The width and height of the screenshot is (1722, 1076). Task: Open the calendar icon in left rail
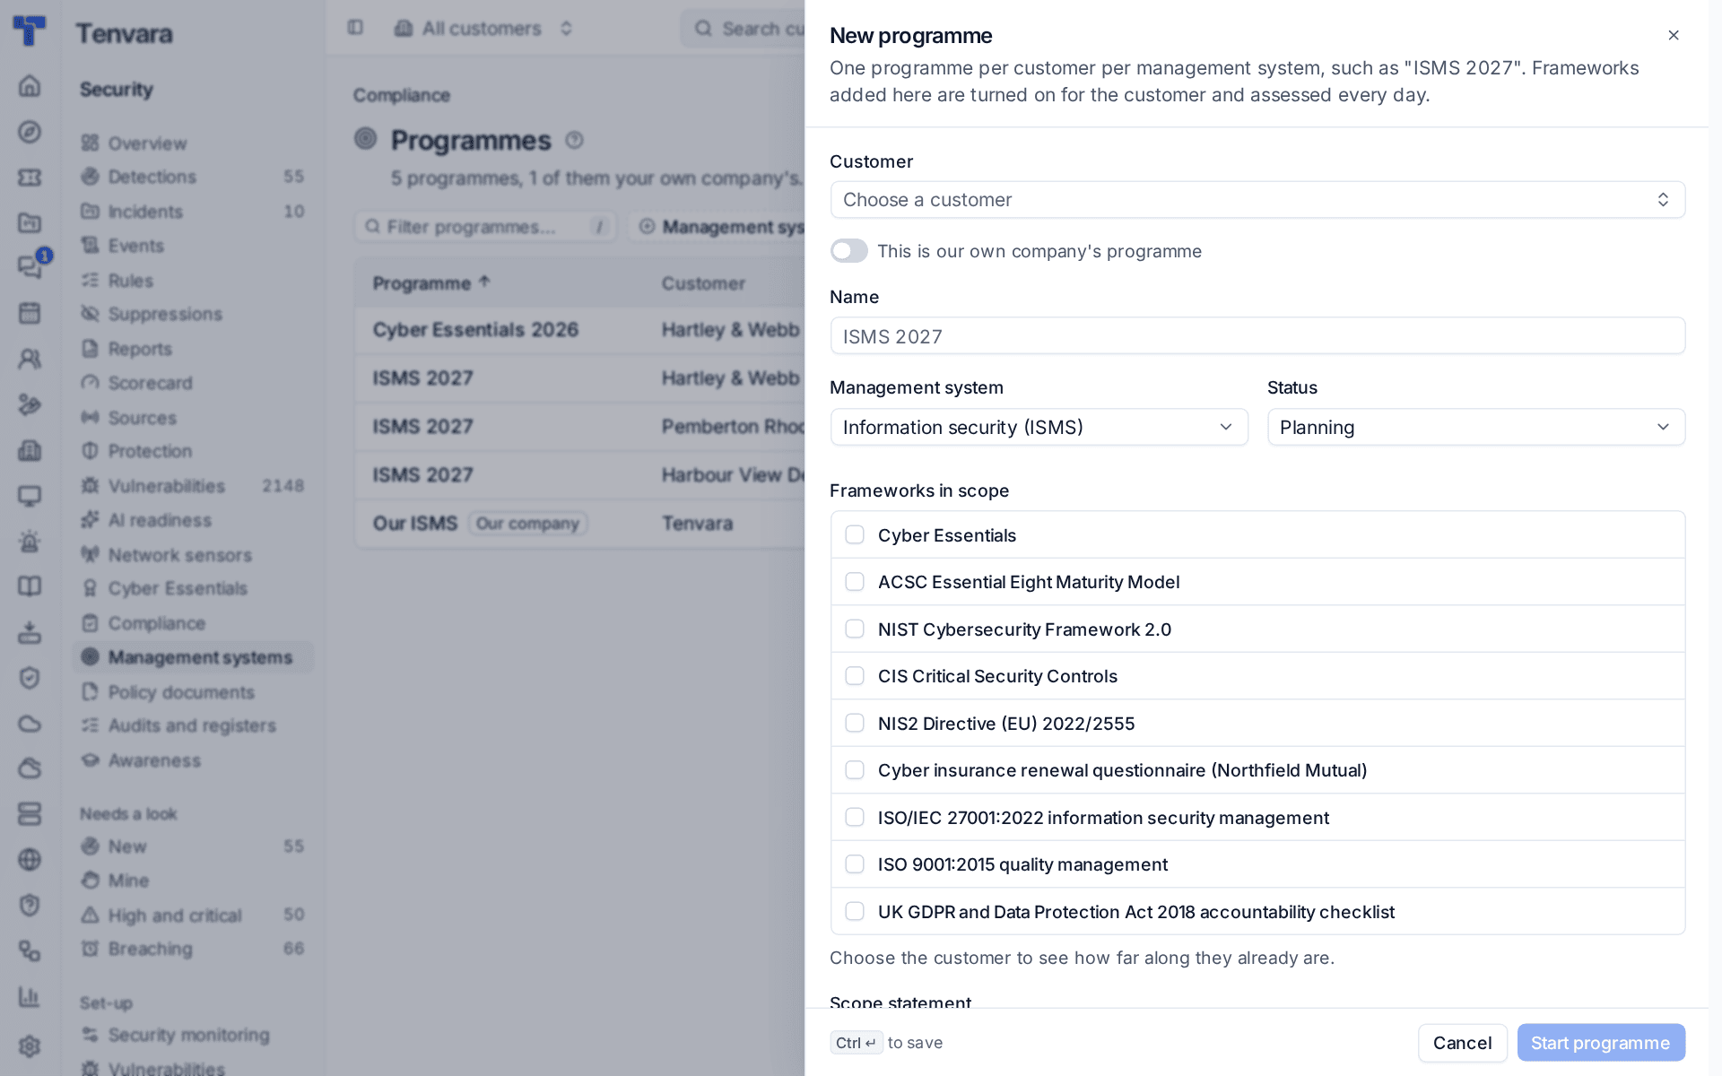pos(30,313)
